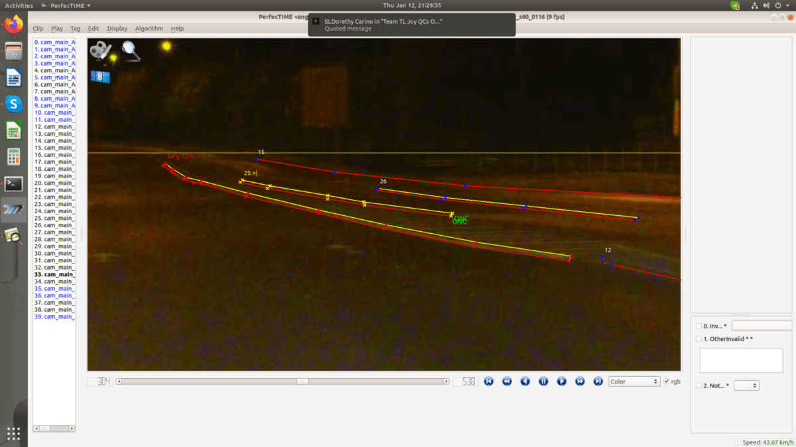Click lane label 15 in the video
The image size is (796, 447).
click(261, 152)
